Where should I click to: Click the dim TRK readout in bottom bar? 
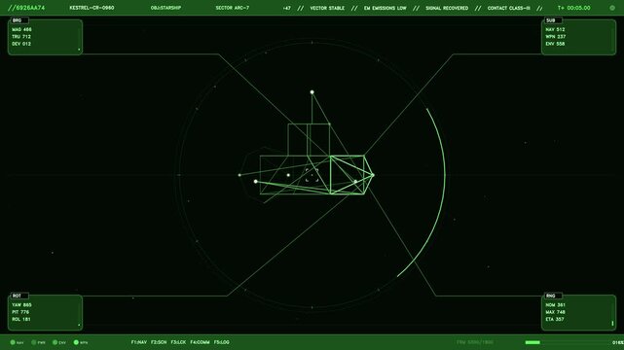(475, 342)
